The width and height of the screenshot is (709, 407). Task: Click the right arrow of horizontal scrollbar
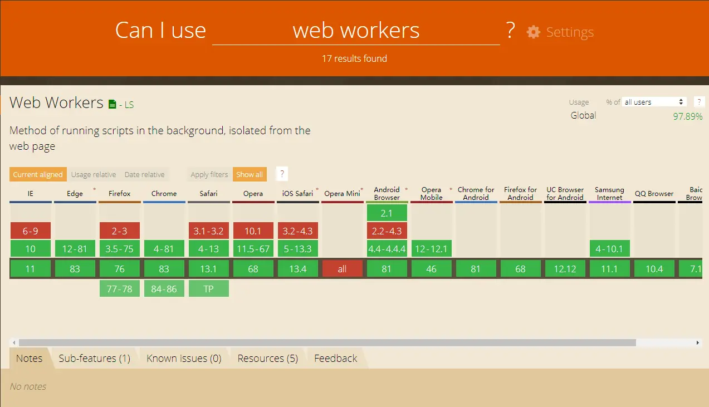pyautogui.click(x=698, y=343)
